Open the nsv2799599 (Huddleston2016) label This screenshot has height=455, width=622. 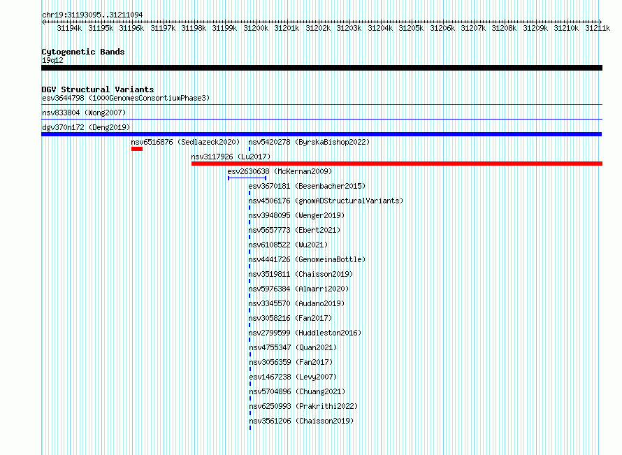[x=305, y=333]
